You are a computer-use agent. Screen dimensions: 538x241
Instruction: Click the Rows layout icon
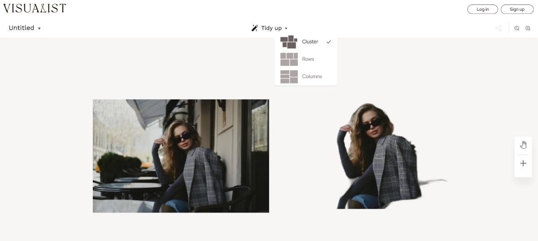click(289, 59)
